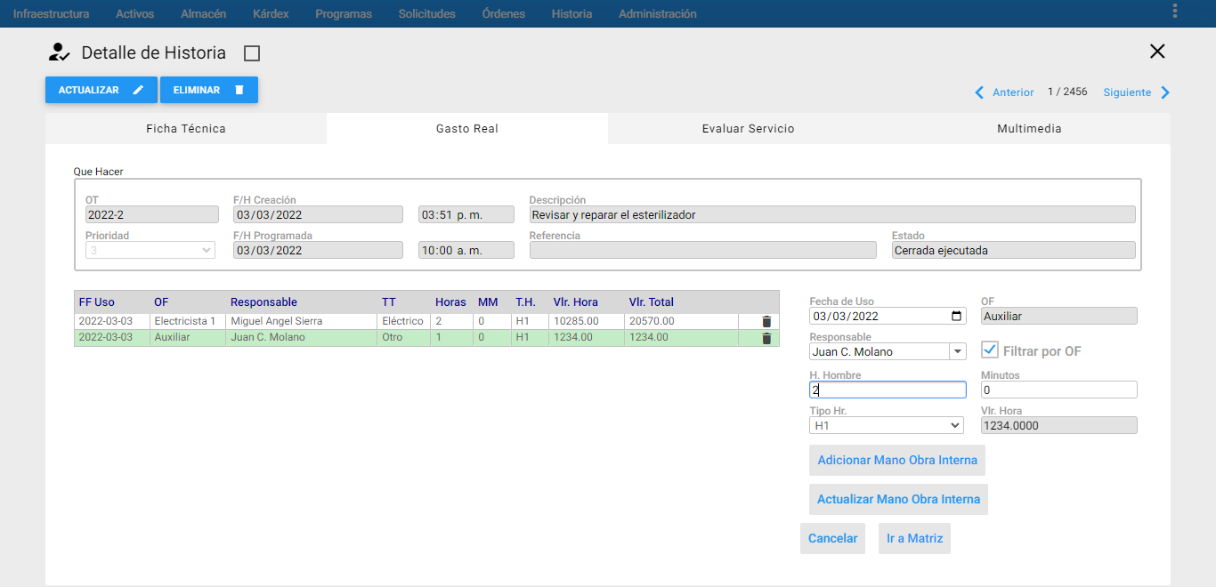Open the Órdenes menu
This screenshot has width=1216, height=587.
click(503, 13)
